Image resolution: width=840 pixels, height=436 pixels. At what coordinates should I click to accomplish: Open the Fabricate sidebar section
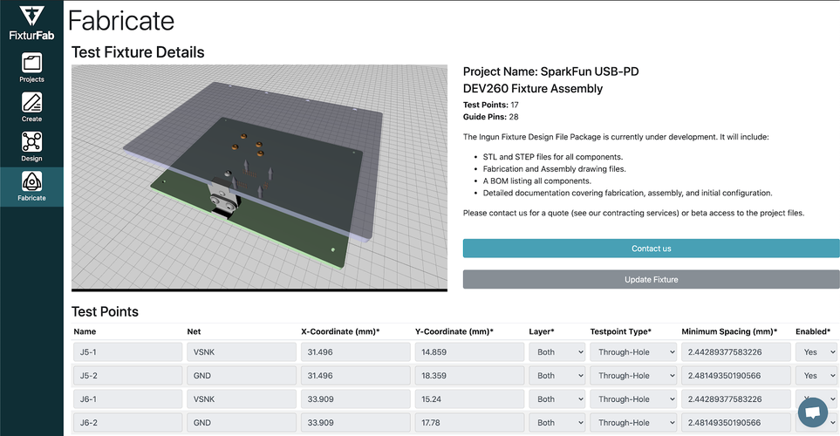coord(31,187)
